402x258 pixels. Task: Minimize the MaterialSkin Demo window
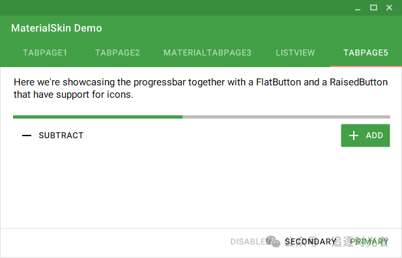pos(358,8)
